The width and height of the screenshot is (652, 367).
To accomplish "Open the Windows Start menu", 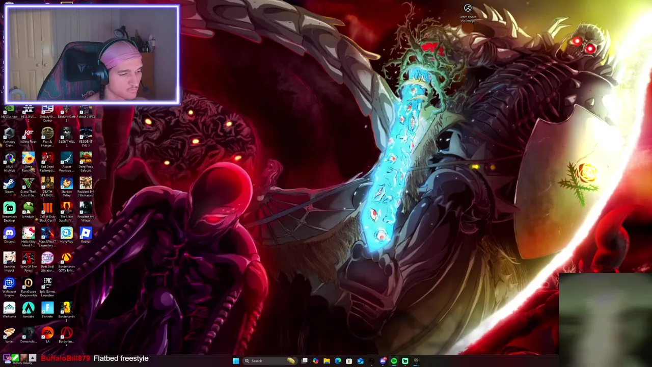I will [x=236, y=361].
